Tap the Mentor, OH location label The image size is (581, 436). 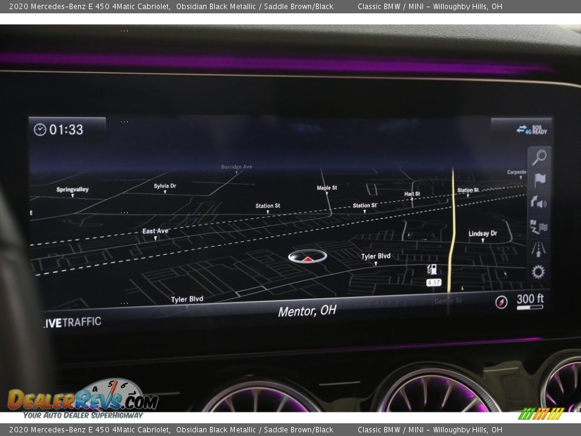tap(307, 311)
